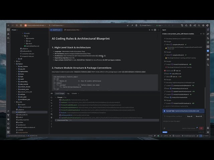The width and height of the screenshot is (214, 160).
Task: Open the Project tool window folder icon
Action: [x=8, y=30]
